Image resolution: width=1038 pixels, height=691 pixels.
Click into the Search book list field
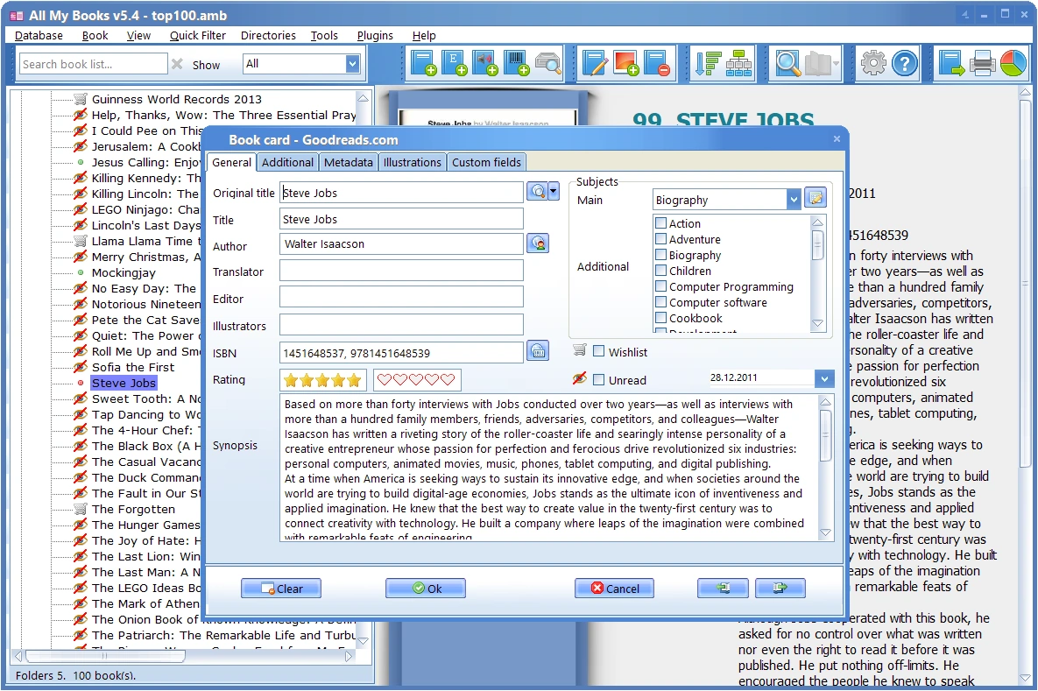tap(93, 64)
